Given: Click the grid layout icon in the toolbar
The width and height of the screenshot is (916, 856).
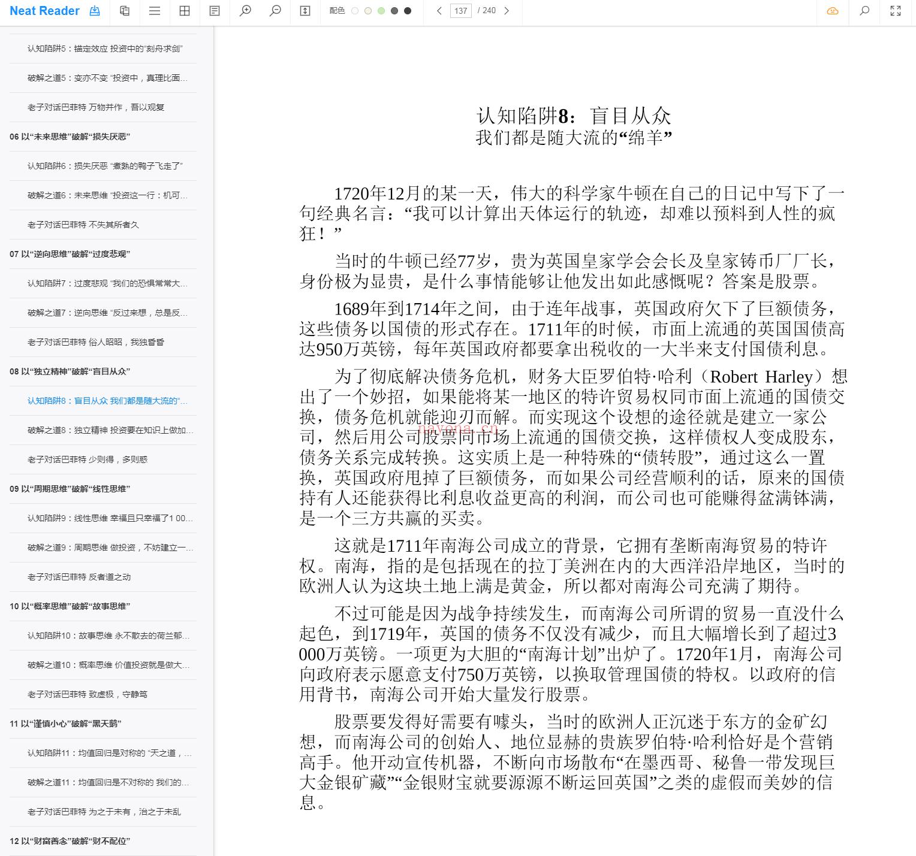Looking at the screenshot, I should click(x=185, y=11).
